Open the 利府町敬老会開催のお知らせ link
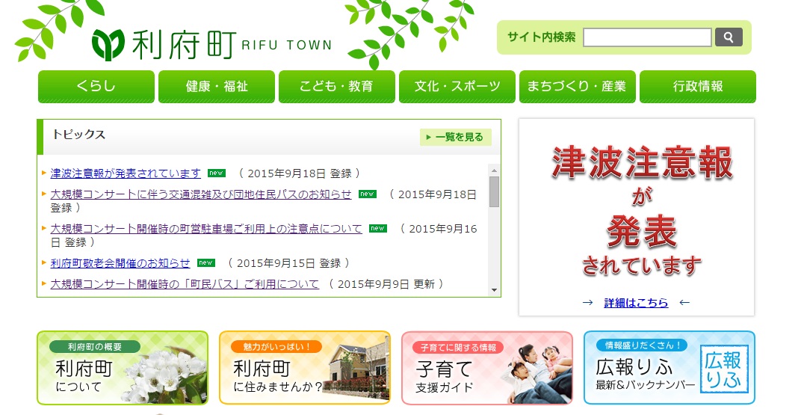Screen dimensions: 807x415 tap(120, 263)
